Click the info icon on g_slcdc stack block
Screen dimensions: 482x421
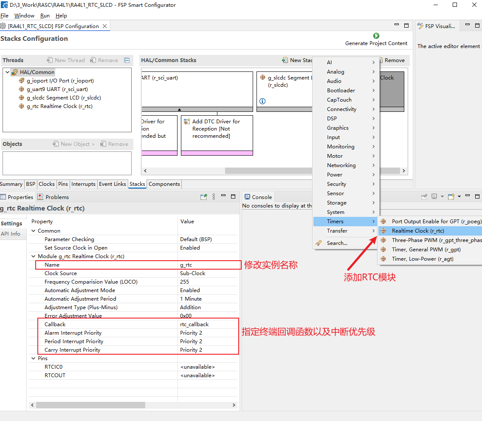262,101
